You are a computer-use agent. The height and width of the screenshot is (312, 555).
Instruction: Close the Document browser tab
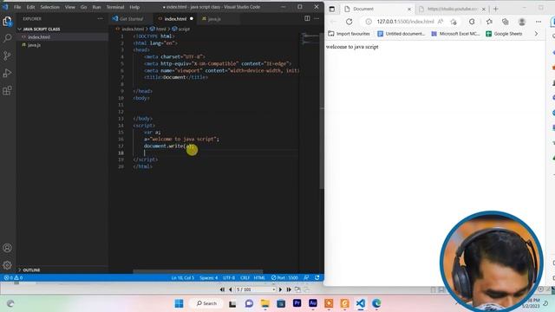coord(409,10)
